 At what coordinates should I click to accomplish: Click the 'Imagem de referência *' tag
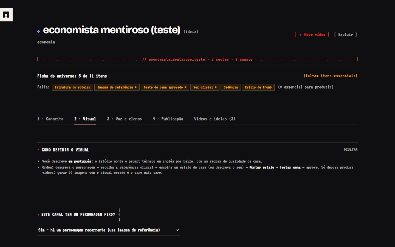[117, 87]
